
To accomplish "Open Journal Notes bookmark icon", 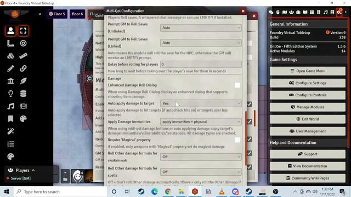I will pos(10,119).
